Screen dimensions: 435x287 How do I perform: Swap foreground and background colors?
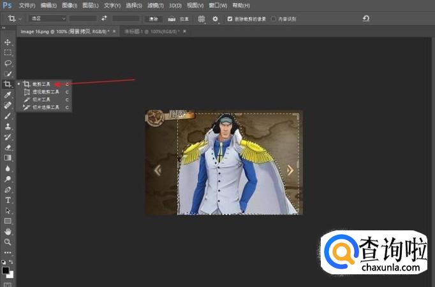(x=12, y=262)
